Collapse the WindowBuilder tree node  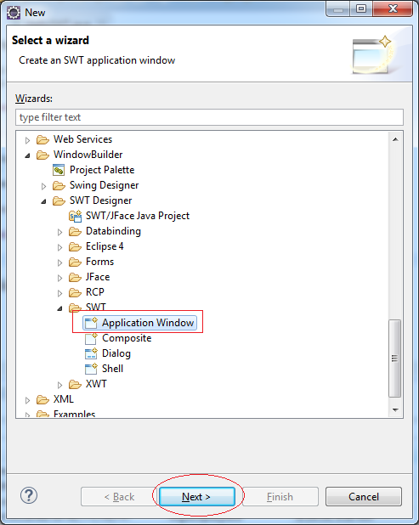coord(27,155)
